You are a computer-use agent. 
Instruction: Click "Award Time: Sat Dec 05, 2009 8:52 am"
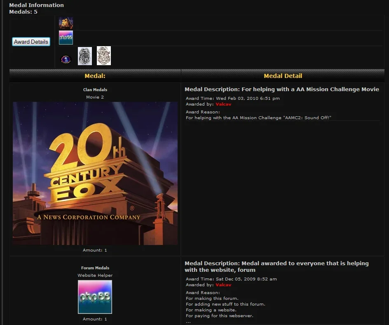[231, 279]
